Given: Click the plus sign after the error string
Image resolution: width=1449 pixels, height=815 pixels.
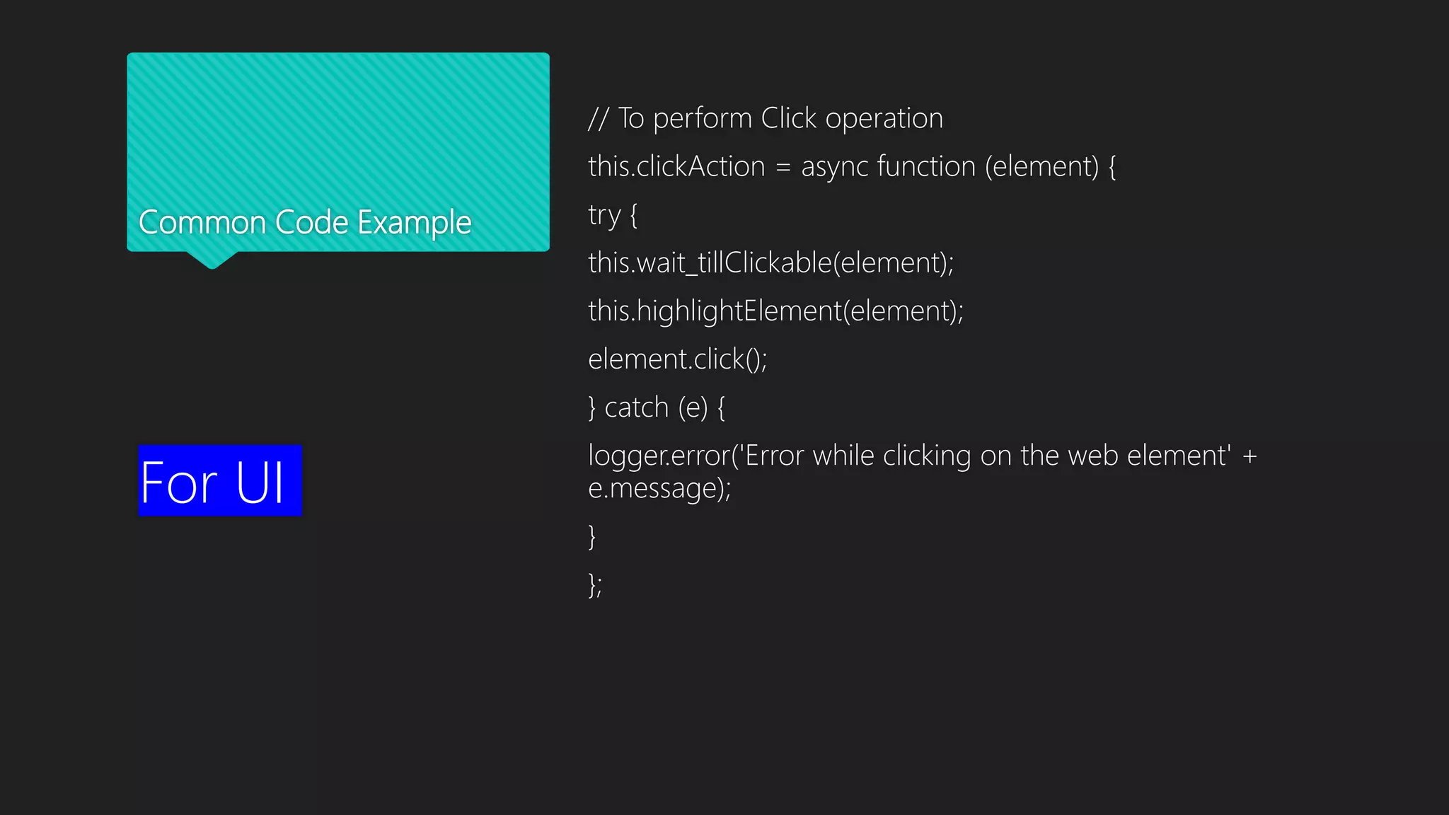Looking at the screenshot, I should [1249, 456].
